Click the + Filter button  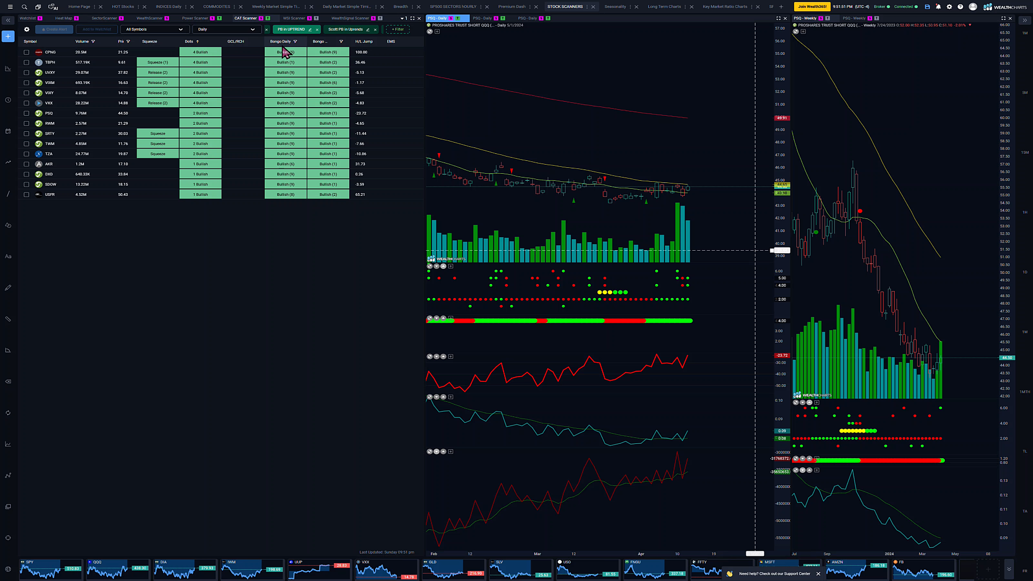click(x=398, y=30)
